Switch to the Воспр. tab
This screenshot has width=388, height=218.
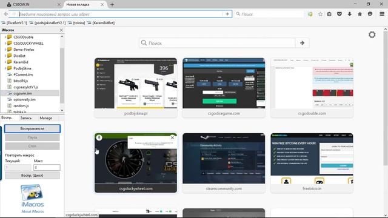click(7, 117)
